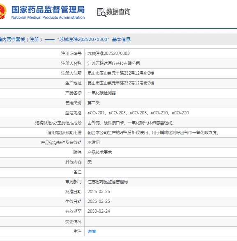This screenshot has width=237, height=241.
Task: Select 江苏万联达医疗科技有限公司 registrant name
Action: click(x=114, y=63)
